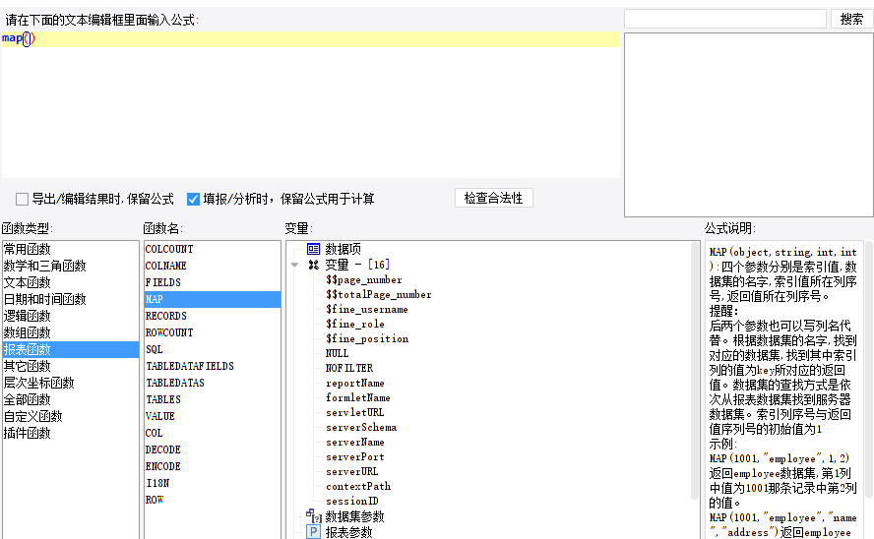Select the serverSchema variable
This screenshot has height=539, width=874.
[x=361, y=427]
